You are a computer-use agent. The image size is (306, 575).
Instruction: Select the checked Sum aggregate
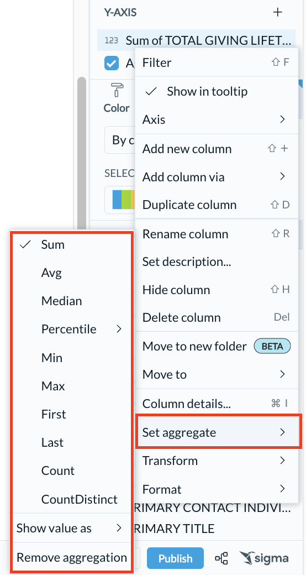click(71, 244)
